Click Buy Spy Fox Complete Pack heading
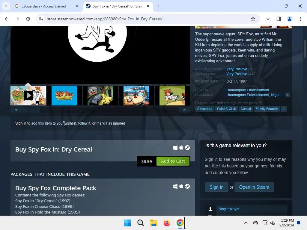 point(55,188)
